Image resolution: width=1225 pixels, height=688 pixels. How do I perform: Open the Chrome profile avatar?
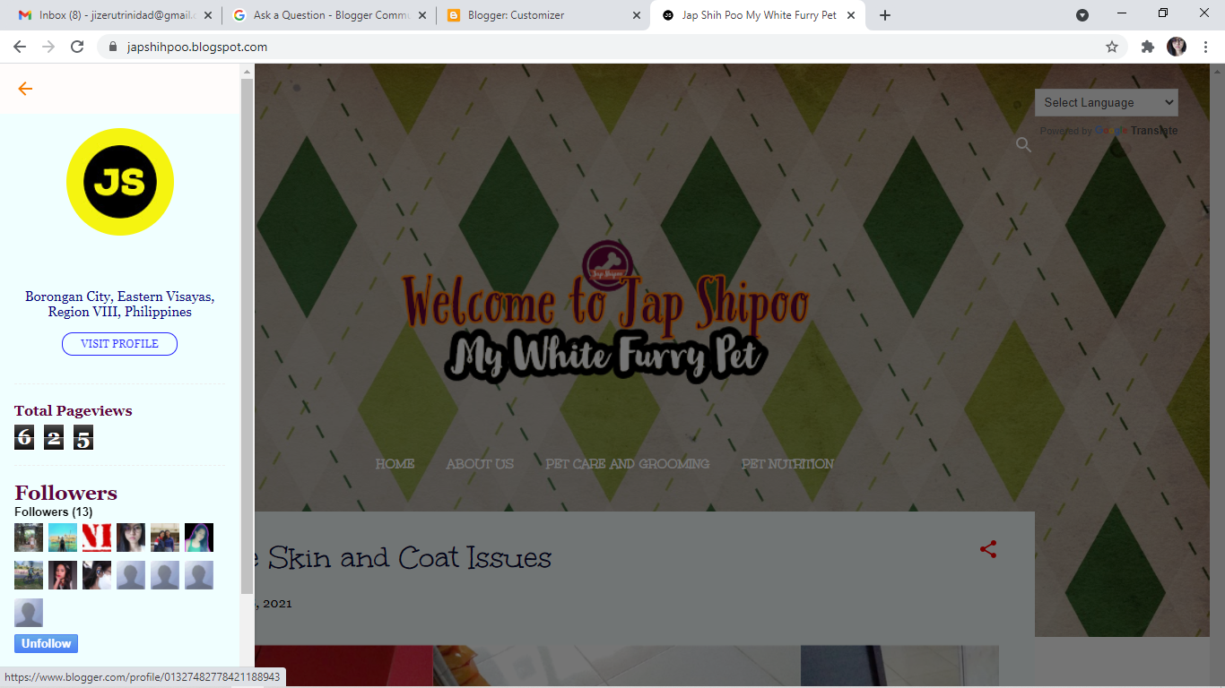[x=1177, y=47]
